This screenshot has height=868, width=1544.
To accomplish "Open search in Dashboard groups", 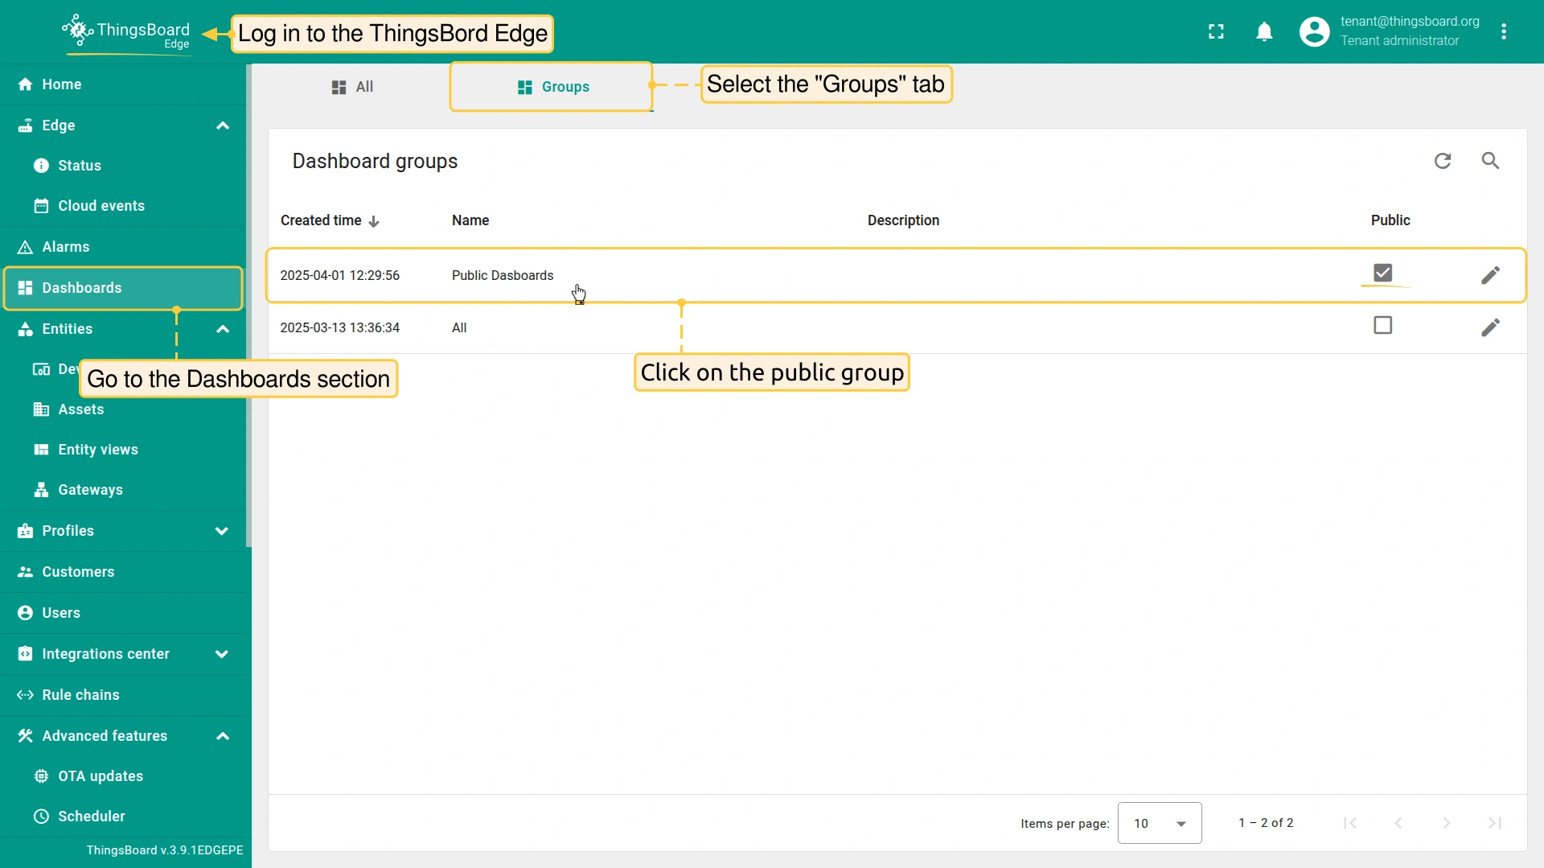I will [1490, 161].
